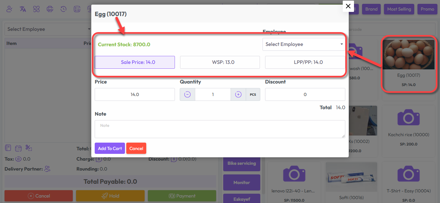This screenshot has height=203, width=440.
Task: Open the calculator icon in toolbar
Action: pyautogui.click(x=77, y=9)
